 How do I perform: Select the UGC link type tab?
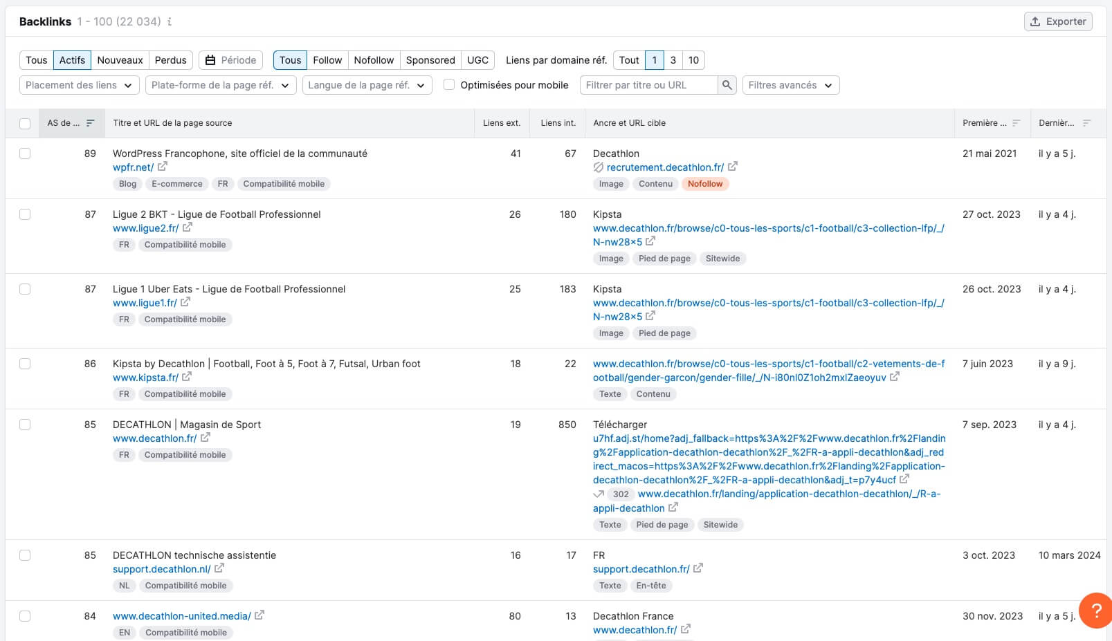pyautogui.click(x=477, y=60)
